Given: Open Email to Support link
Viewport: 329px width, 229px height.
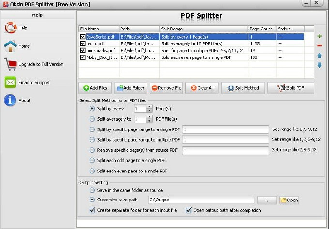Looking at the screenshot, I should (34, 82).
